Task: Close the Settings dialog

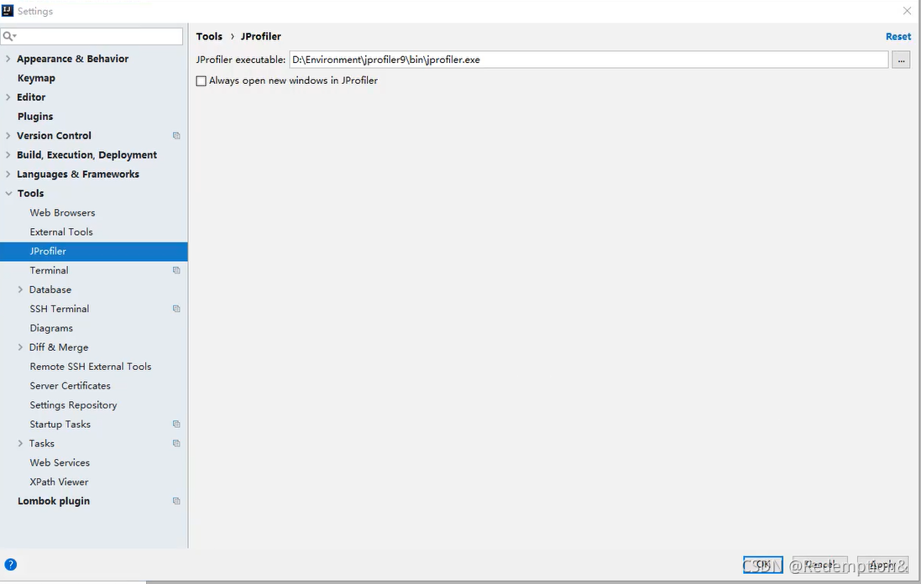Action: pyautogui.click(x=907, y=11)
